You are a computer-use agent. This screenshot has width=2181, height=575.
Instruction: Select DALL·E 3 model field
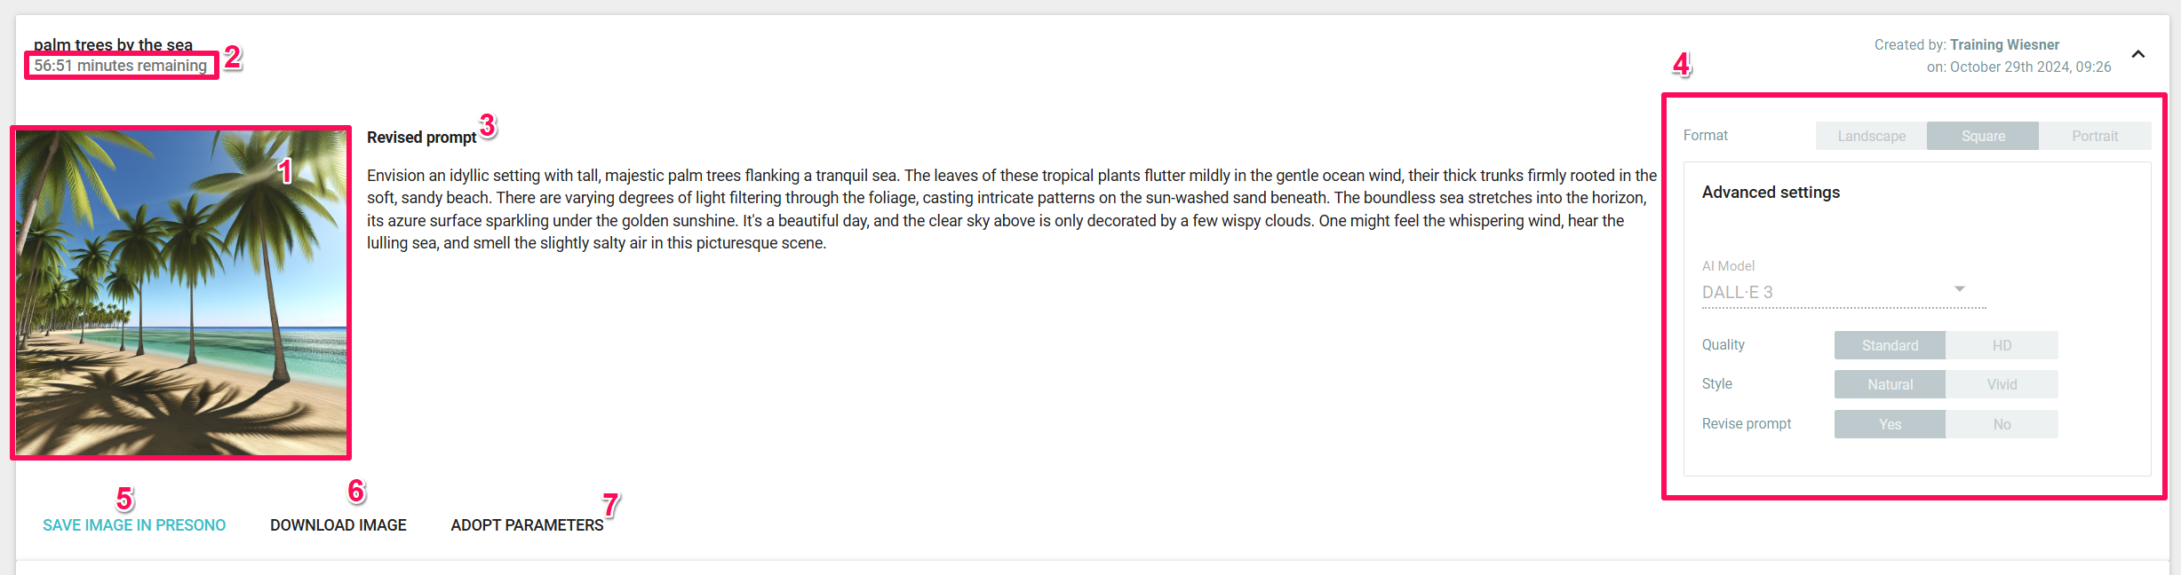click(1843, 292)
